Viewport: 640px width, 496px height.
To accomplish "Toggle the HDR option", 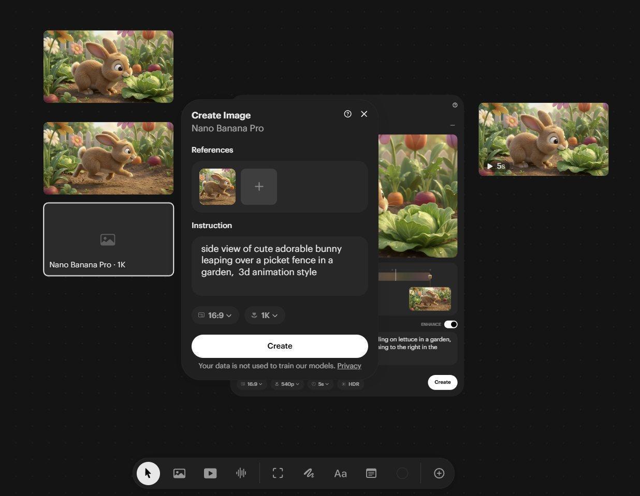I will click(x=351, y=384).
